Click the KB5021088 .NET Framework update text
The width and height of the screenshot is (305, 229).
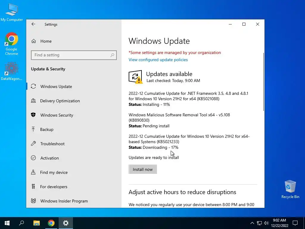pos(188,96)
